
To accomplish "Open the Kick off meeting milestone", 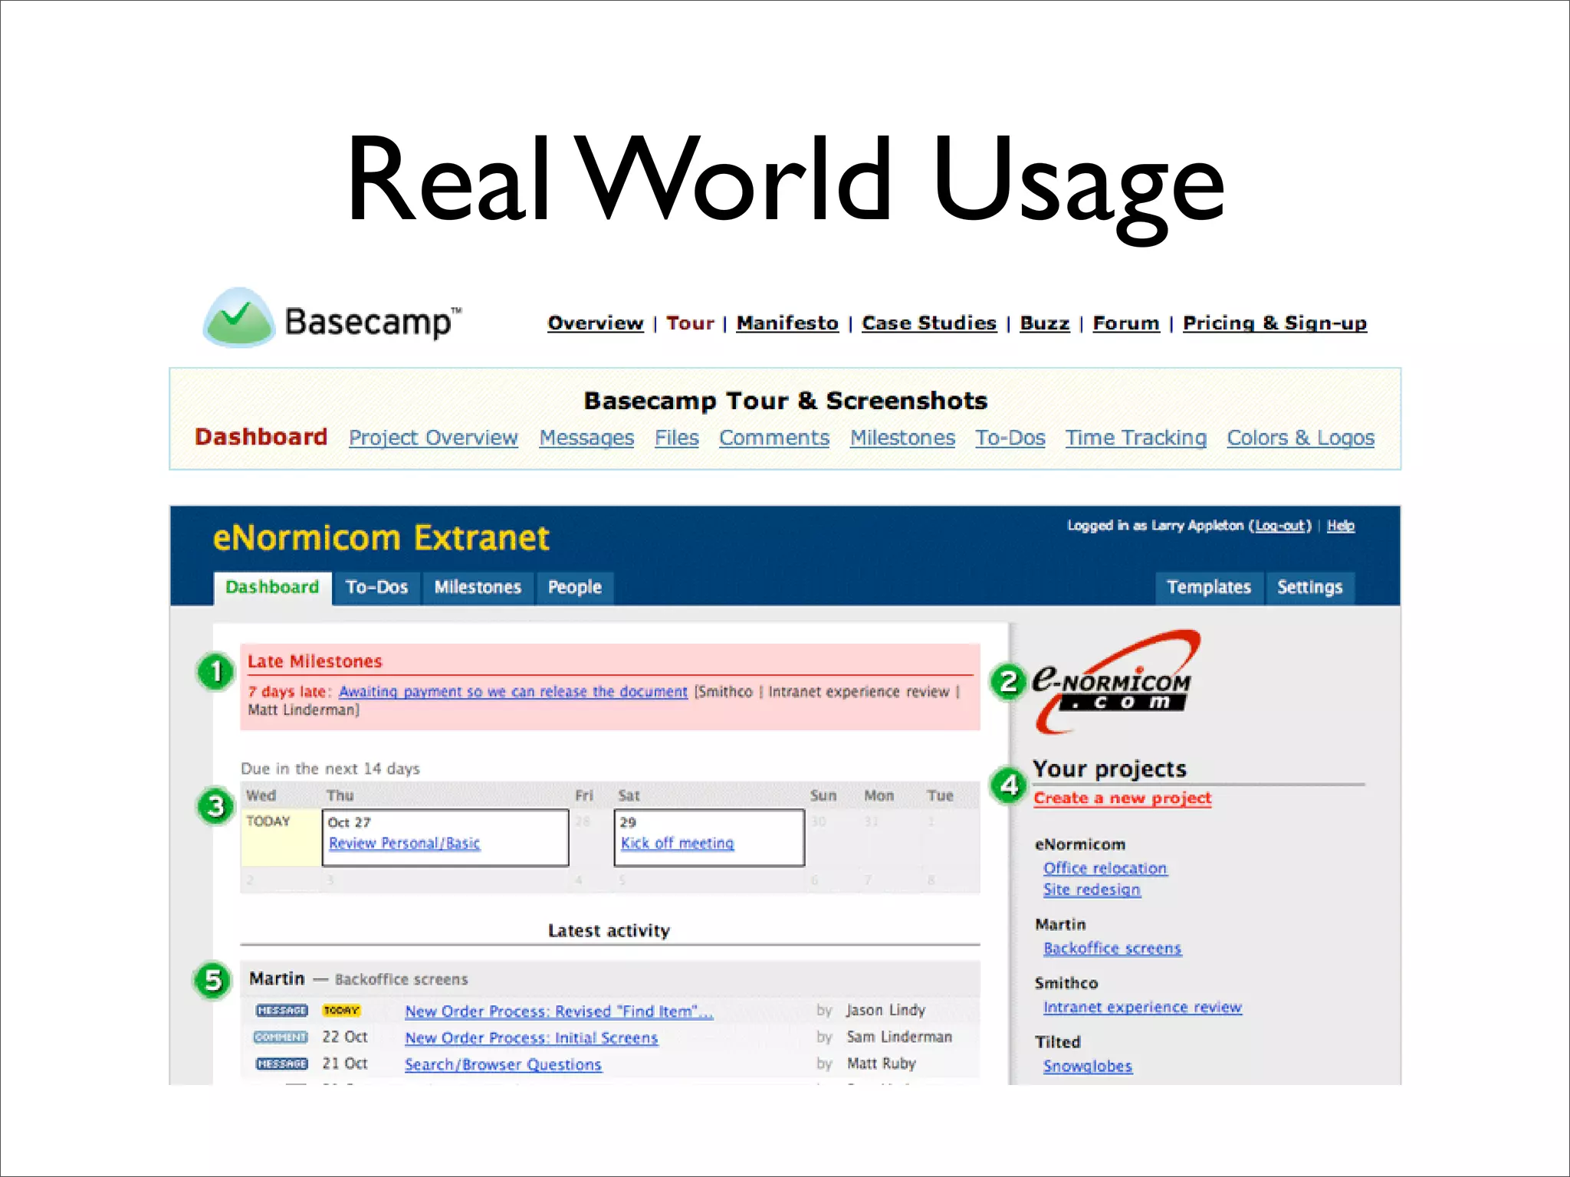I will (x=677, y=843).
